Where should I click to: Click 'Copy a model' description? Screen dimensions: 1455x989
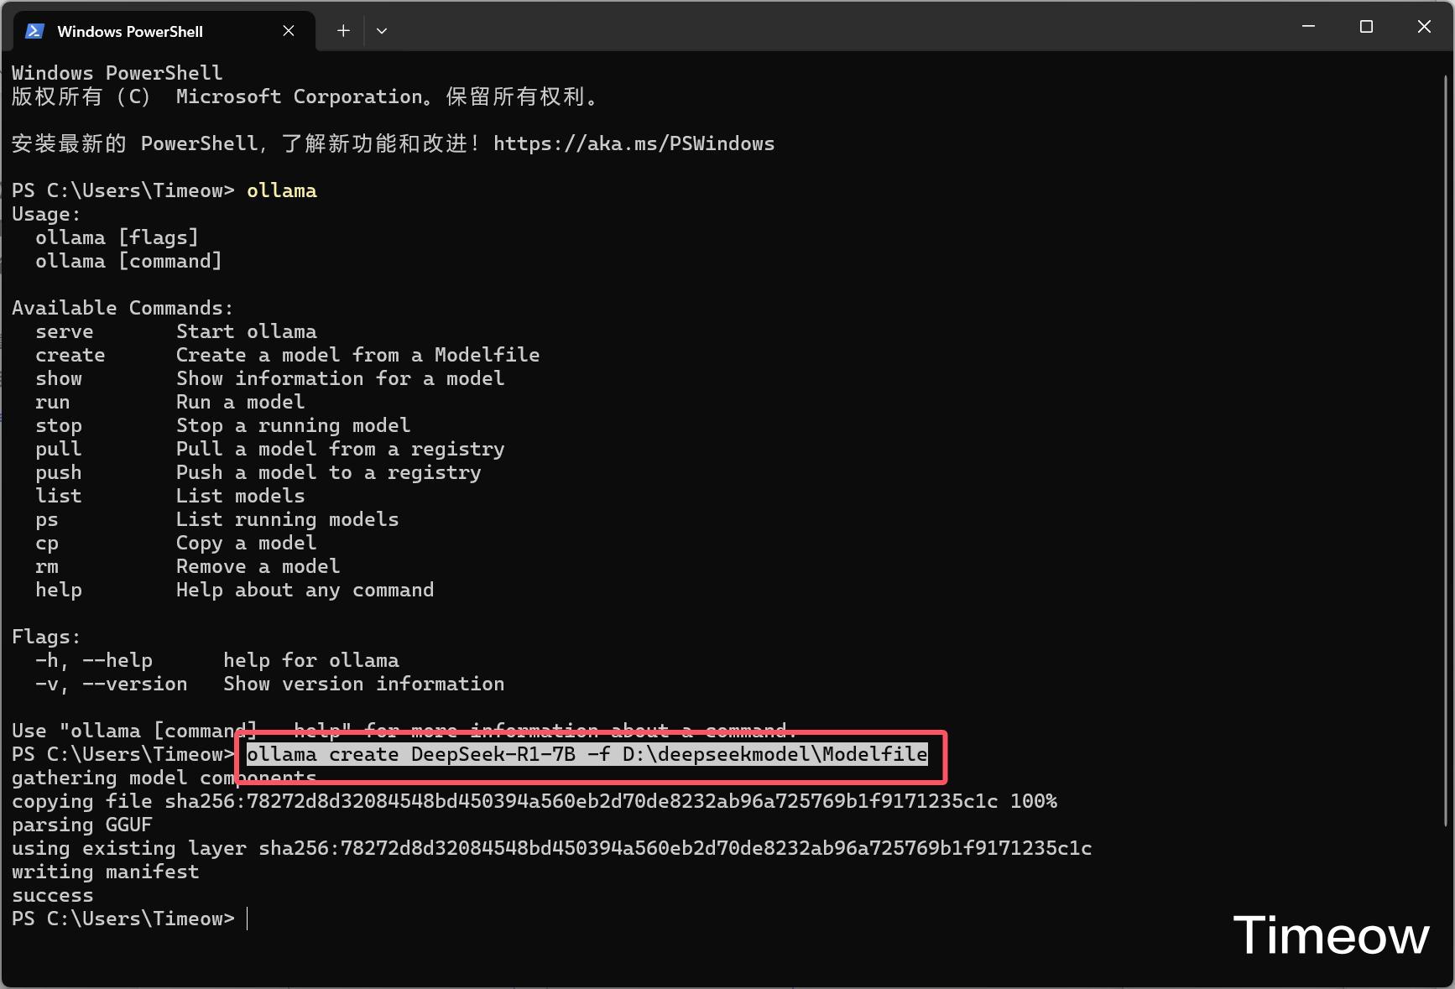pos(246,543)
